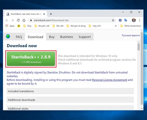This screenshot has width=147, height=120.
Task: Show hidden bookmarks with the chevron
Action: [x=116, y=26]
